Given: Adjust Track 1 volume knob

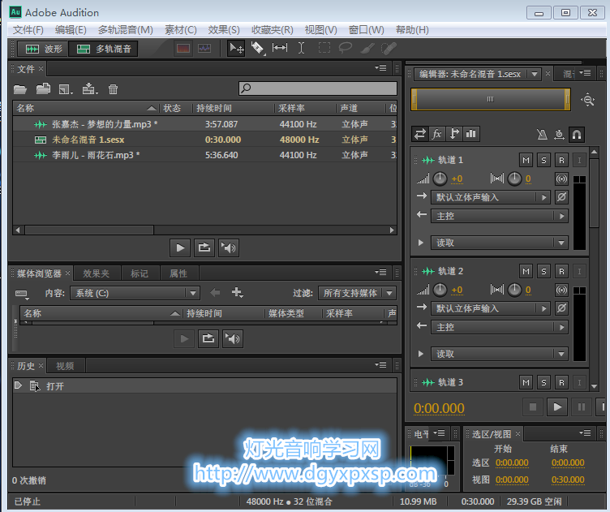Looking at the screenshot, I should pyautogui.click(x=440, y=179).
